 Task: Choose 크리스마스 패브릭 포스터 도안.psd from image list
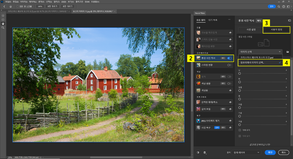coord(260,57)
